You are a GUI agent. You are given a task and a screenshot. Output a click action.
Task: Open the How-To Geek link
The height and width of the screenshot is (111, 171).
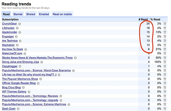pos(13,49)
